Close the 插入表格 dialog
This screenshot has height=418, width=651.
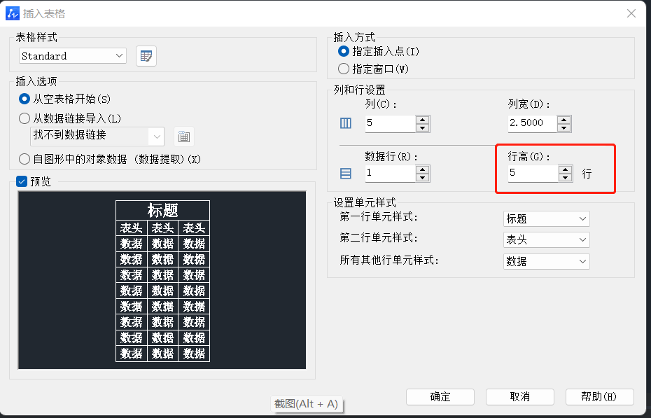tap(631, 14)
